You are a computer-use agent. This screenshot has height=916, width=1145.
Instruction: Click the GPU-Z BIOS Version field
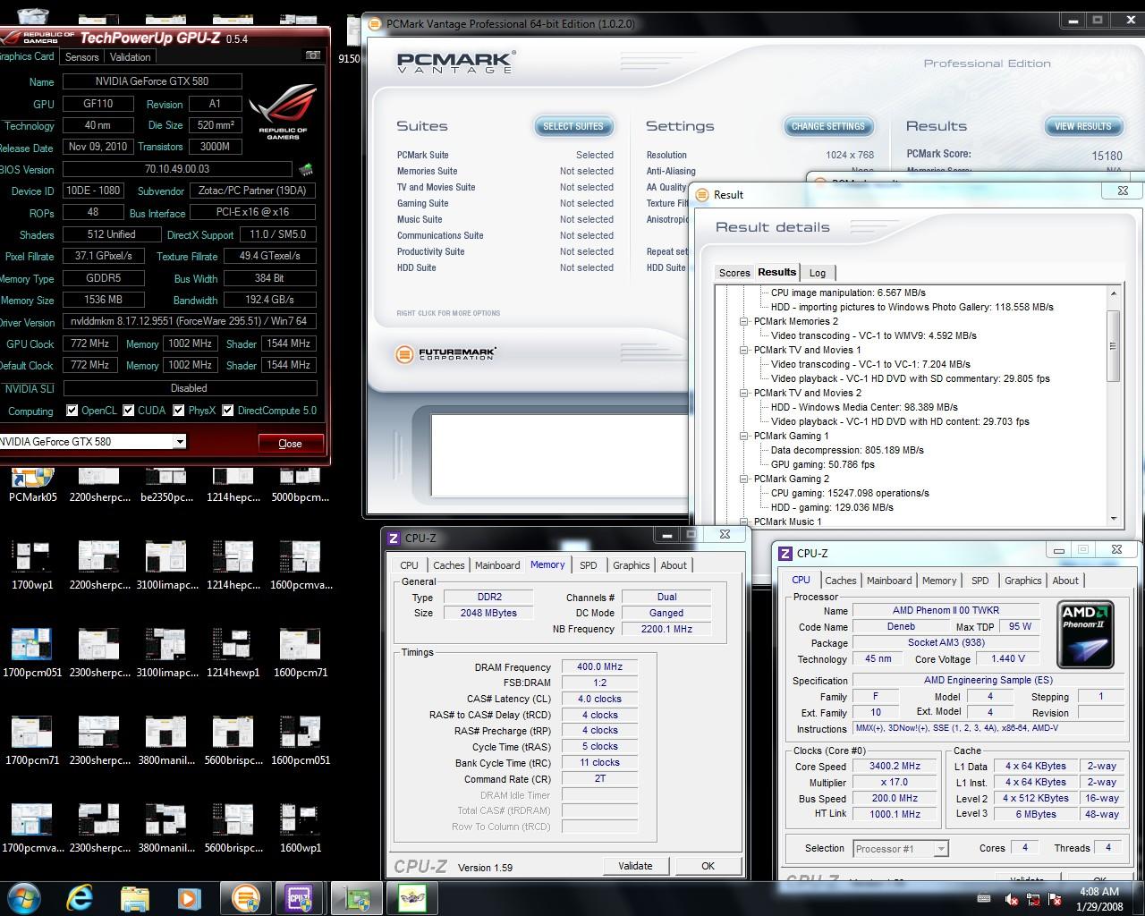177,169
